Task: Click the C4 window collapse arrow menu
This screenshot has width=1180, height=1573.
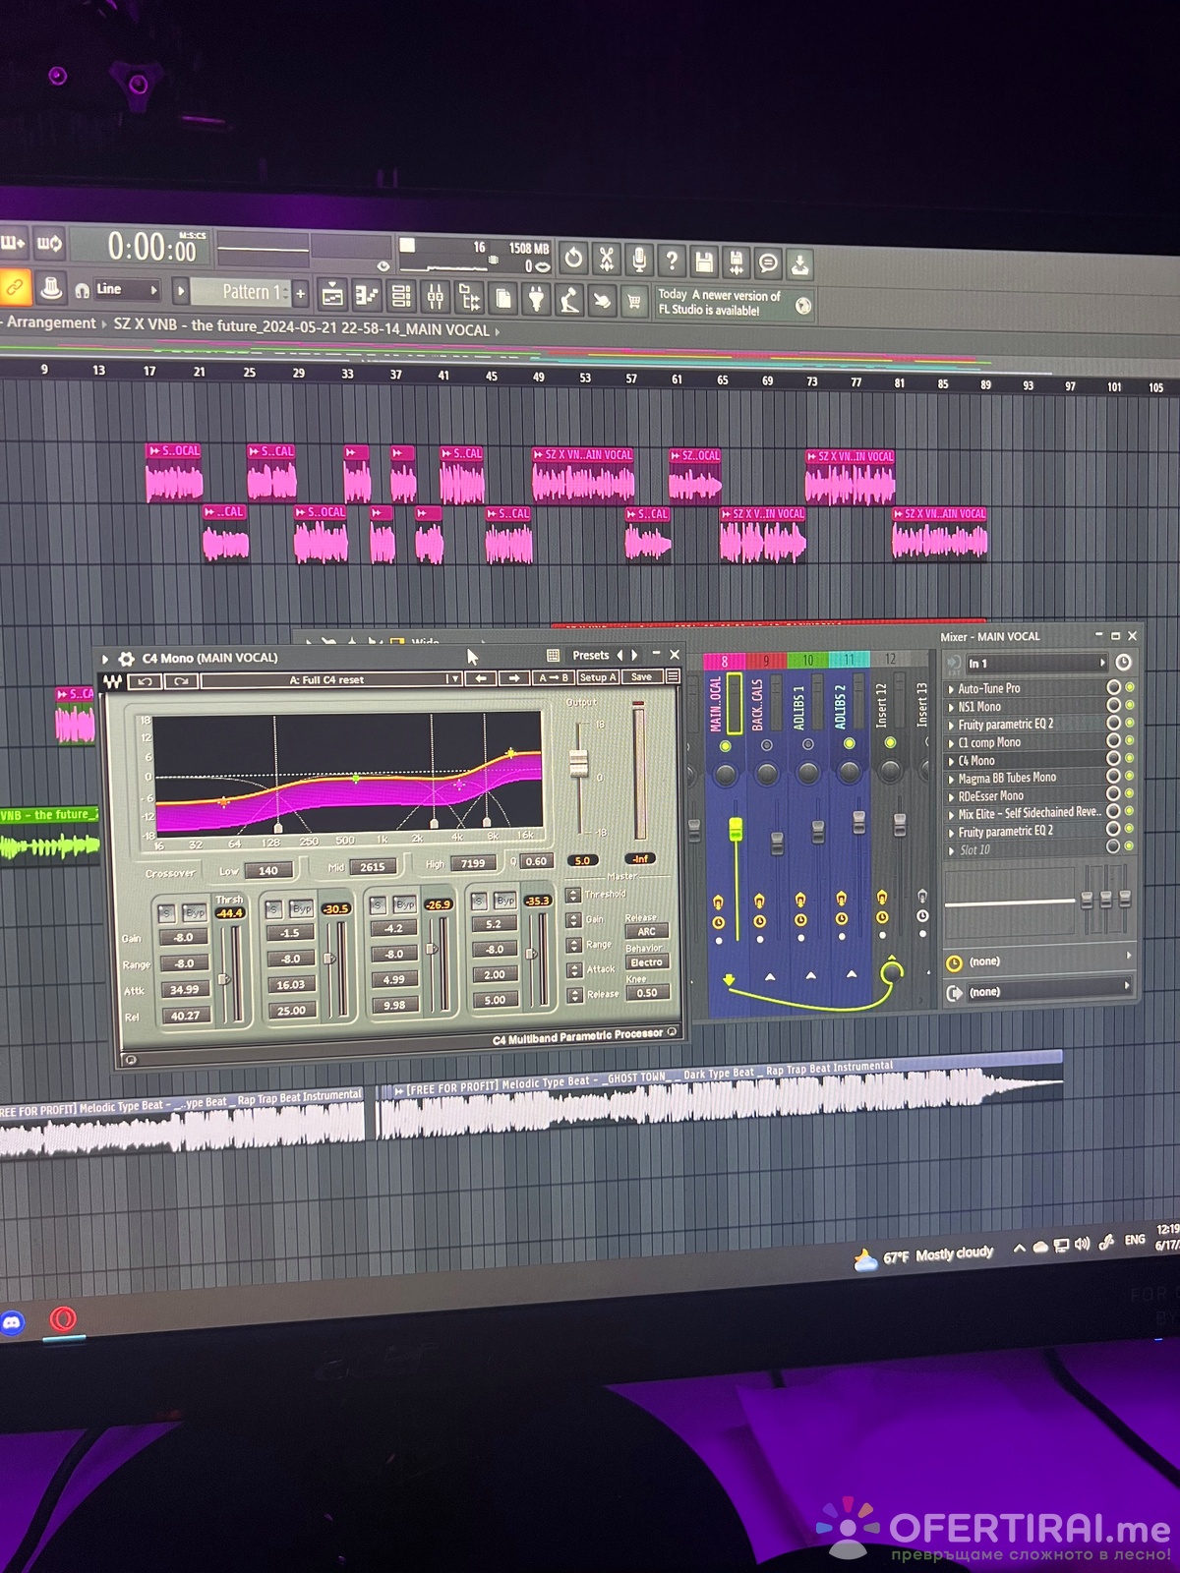Action: click(x=105, y=659)
